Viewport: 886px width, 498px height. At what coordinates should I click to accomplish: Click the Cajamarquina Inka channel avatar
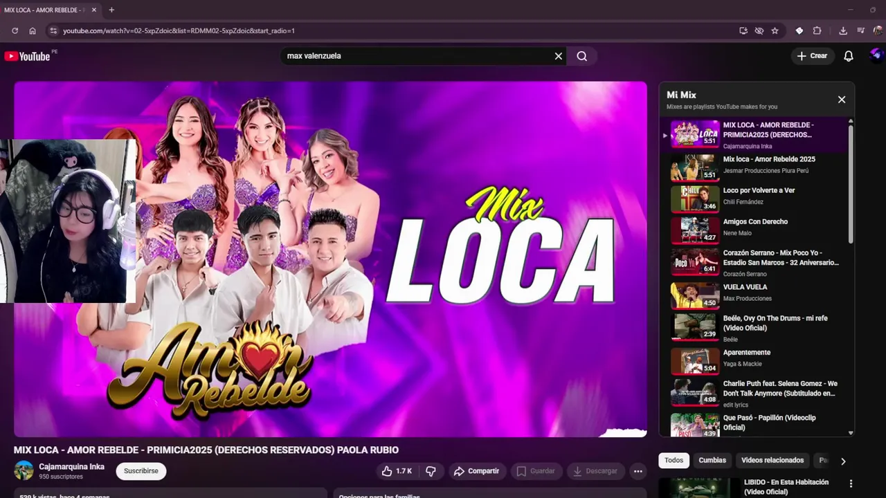[24, 471]
